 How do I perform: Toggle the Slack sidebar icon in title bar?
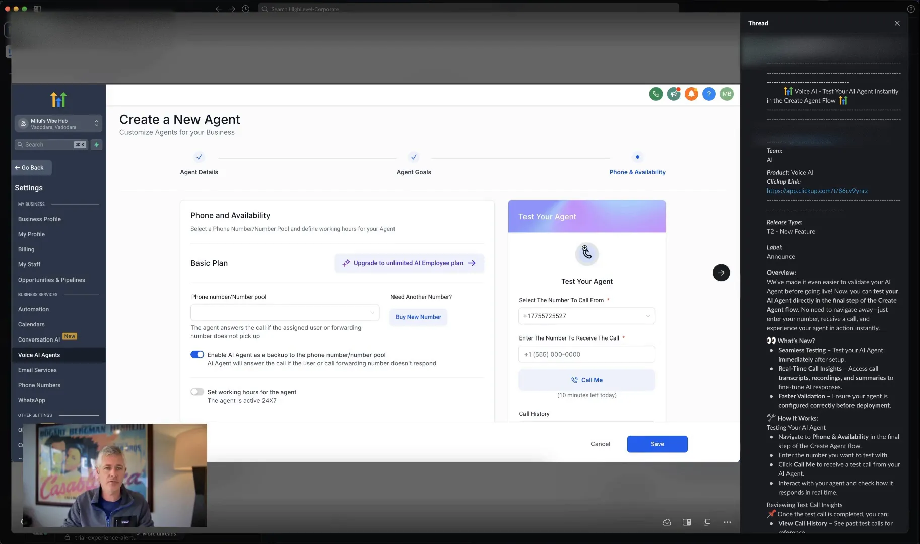tap(37, 9)
